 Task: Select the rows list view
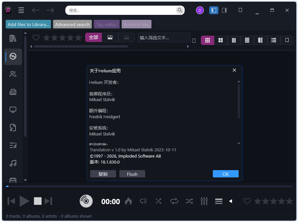(247, 40)
